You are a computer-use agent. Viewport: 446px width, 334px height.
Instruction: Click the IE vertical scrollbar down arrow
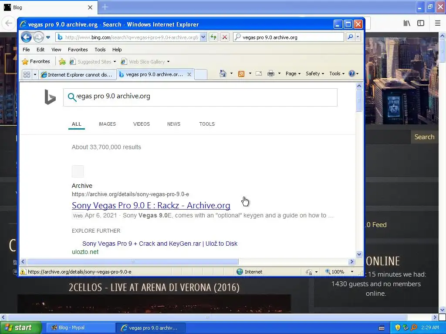(359, 254)
